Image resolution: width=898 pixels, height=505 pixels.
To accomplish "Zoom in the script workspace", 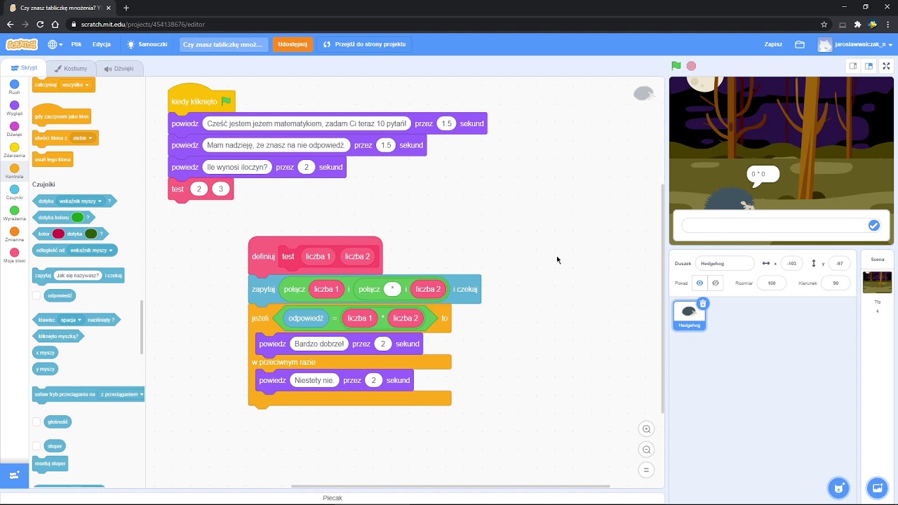I will 647,429.
